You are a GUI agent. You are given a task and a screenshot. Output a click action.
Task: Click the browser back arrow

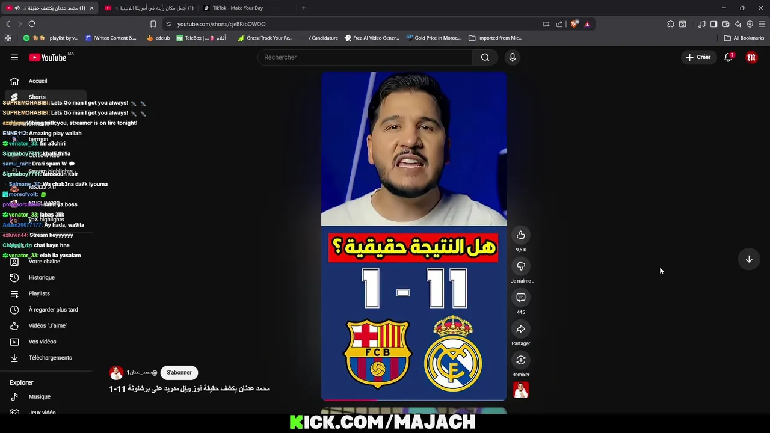pyautogui.click(x=8, y=24)
